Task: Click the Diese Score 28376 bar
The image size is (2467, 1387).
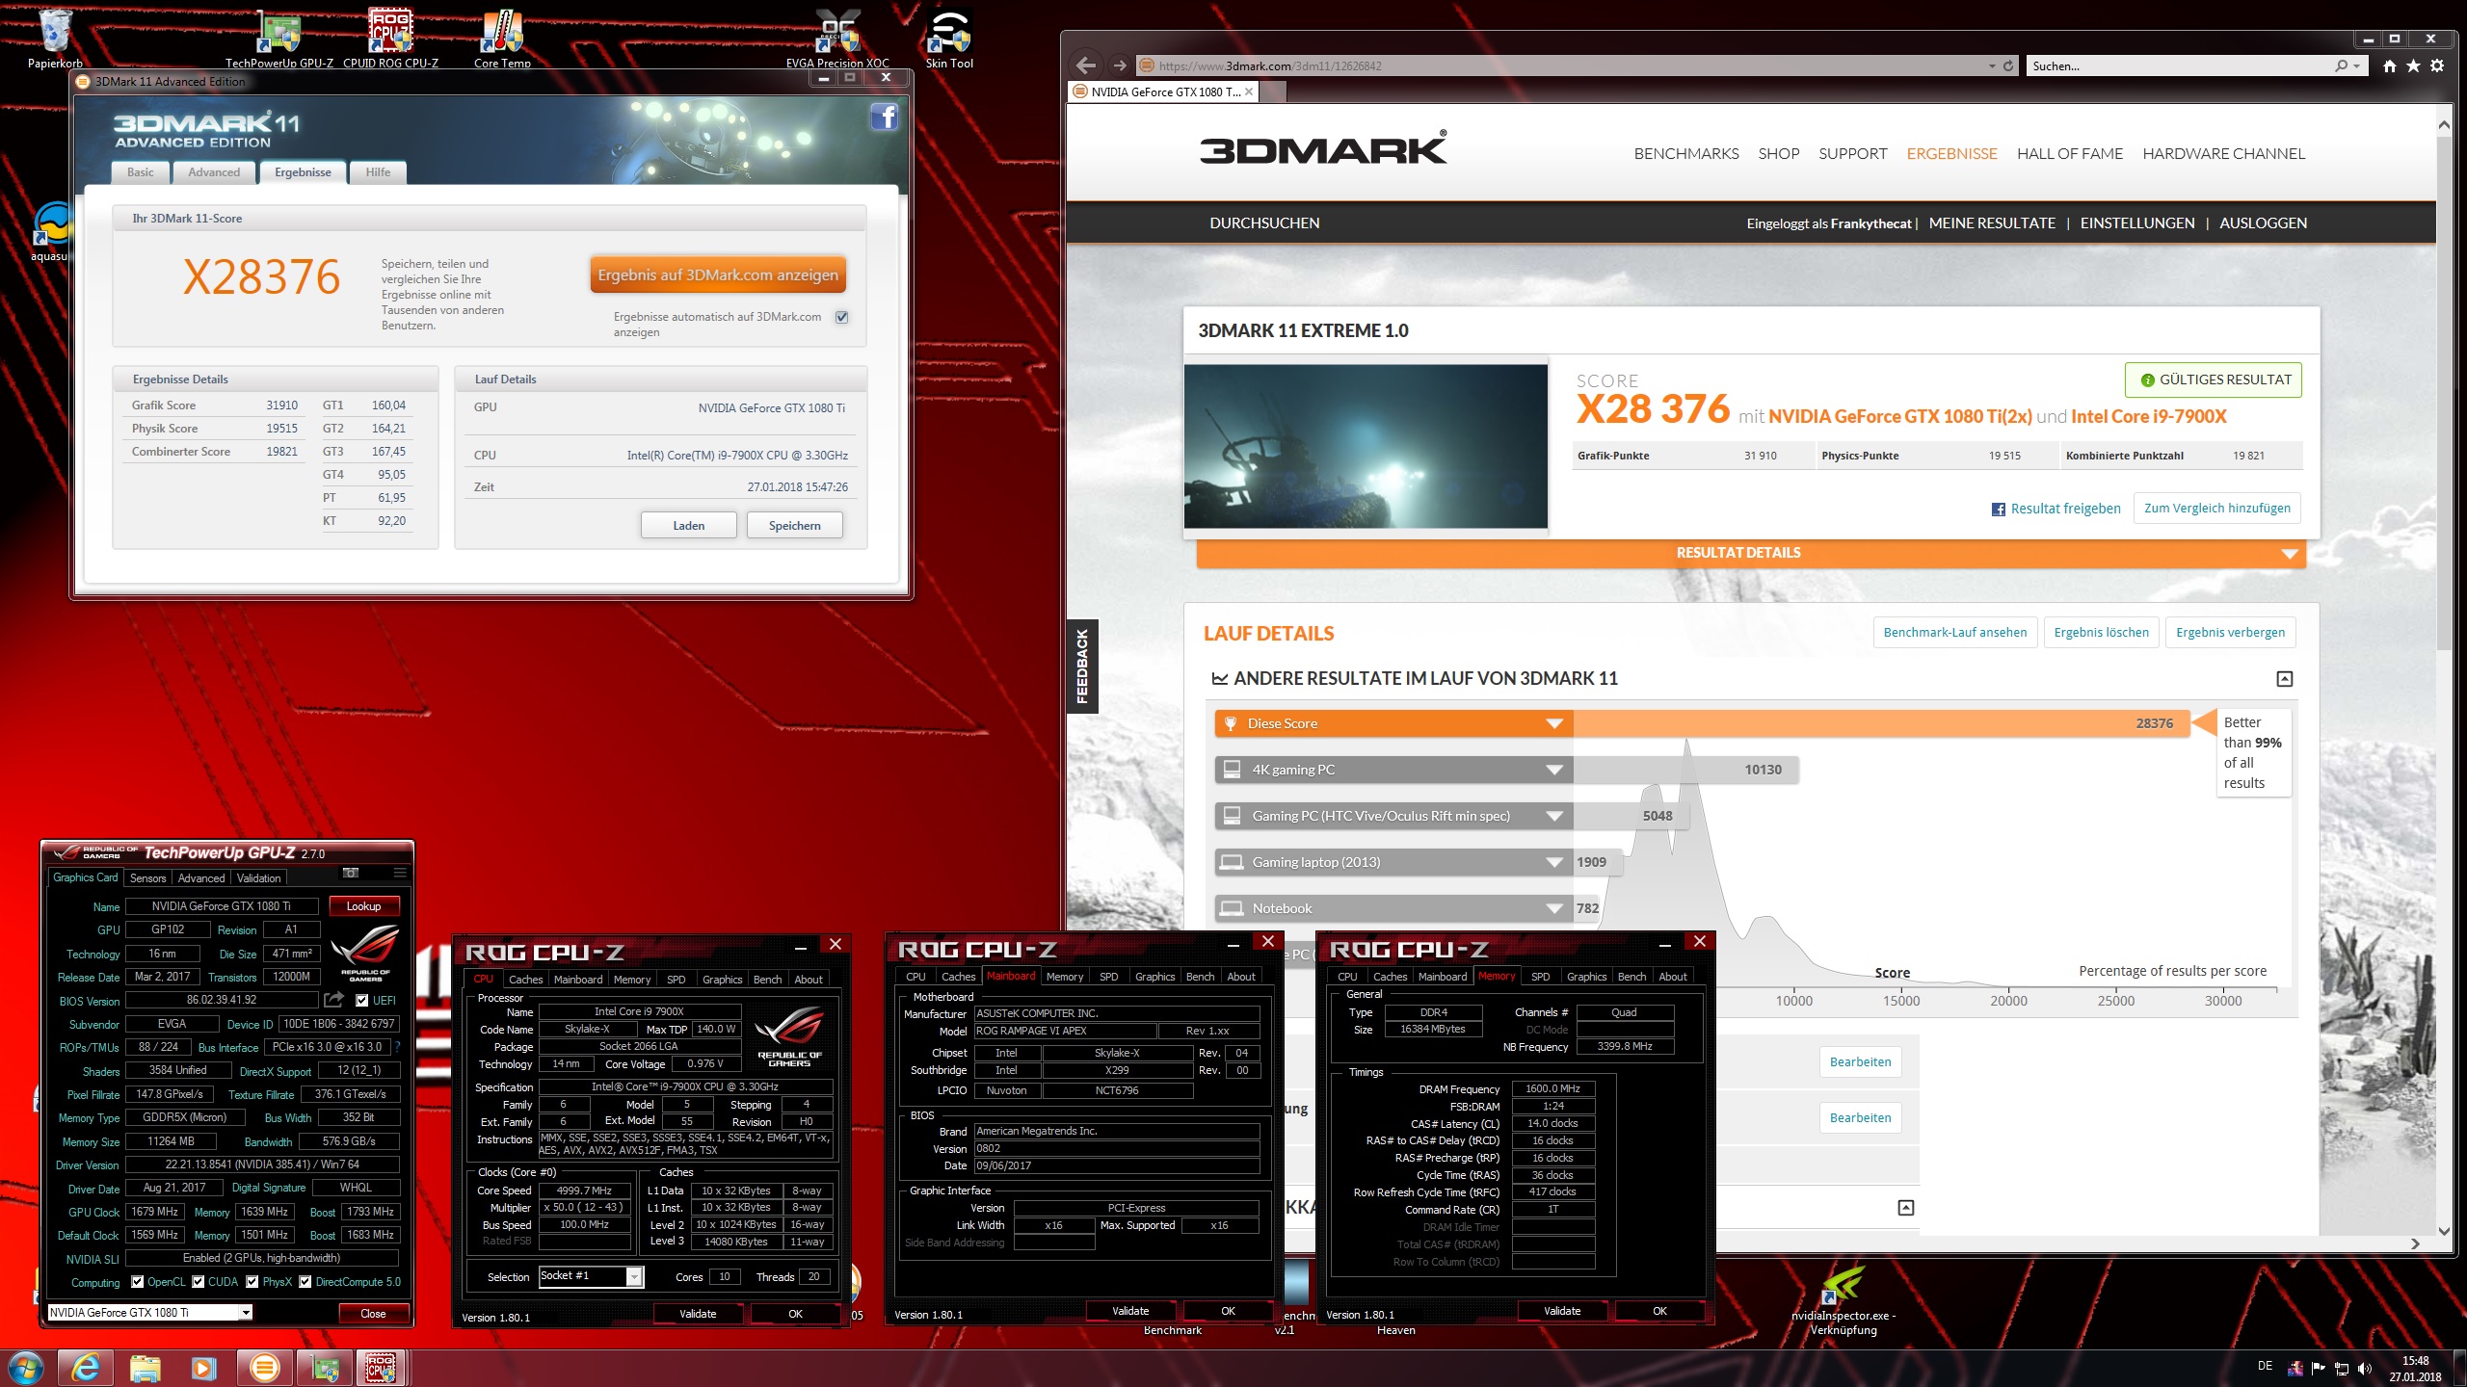Action: coord(1881,723)
